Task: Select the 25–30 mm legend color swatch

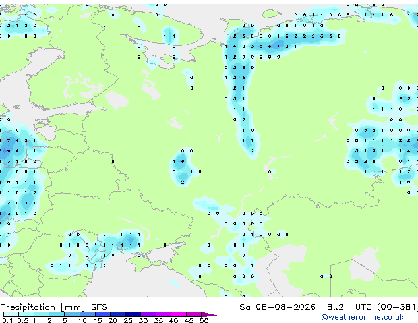Action: pyautogui.click(x=133, y=314)
